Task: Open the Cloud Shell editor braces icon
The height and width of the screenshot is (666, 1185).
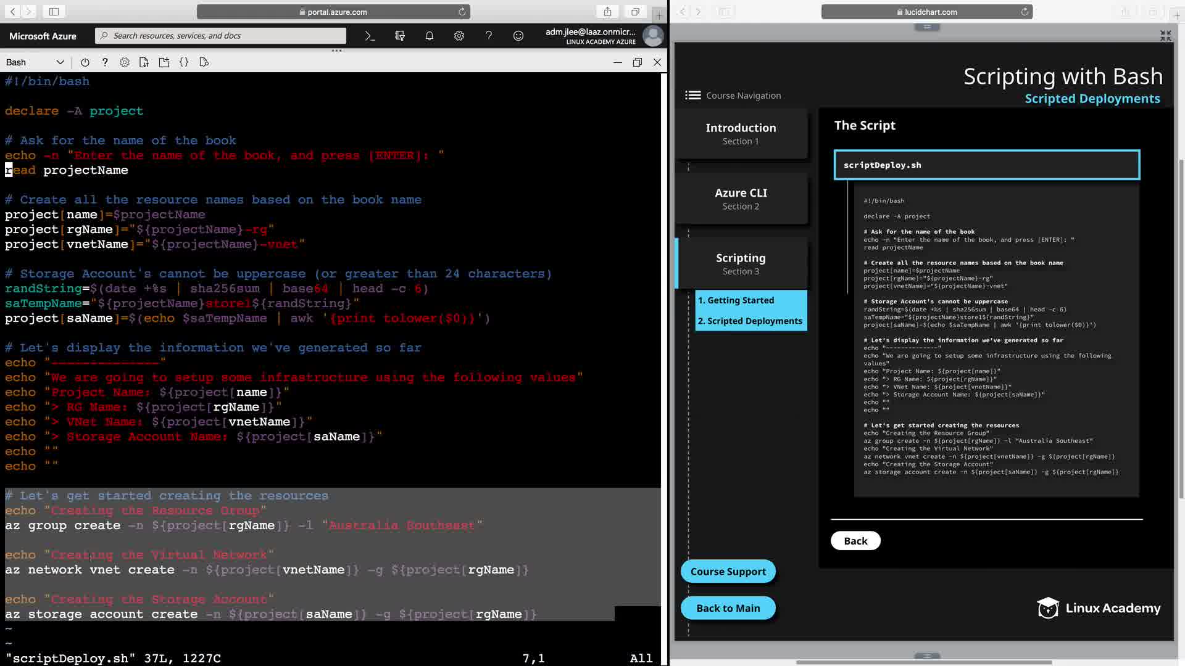Action: 184,62
